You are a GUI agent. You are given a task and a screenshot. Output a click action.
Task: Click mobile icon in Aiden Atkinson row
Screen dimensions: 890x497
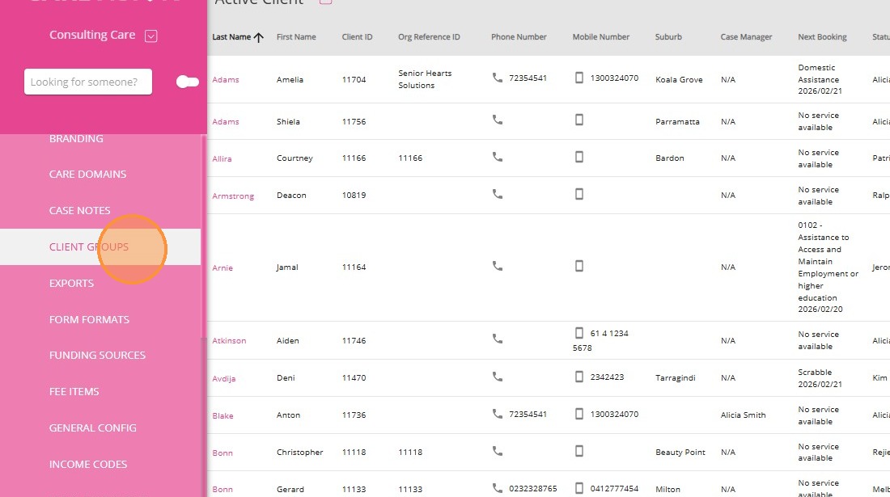click(x=579, y=333)
